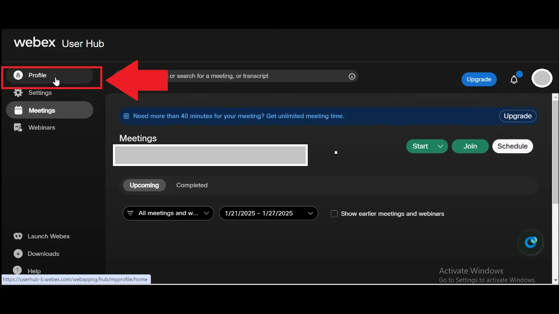559x314 pixels.
Task: Click the webex logo
Action: point(35,43)
